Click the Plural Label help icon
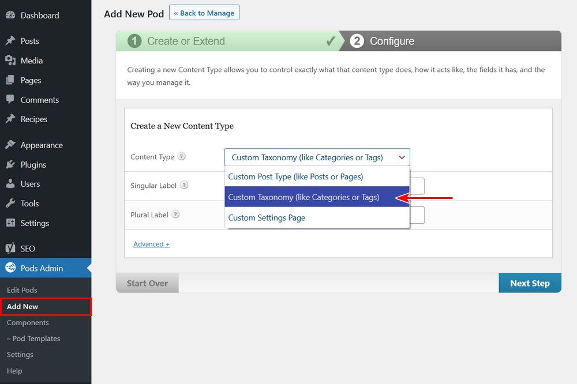The height and width of the screenshot is (384, 577). 176,214
